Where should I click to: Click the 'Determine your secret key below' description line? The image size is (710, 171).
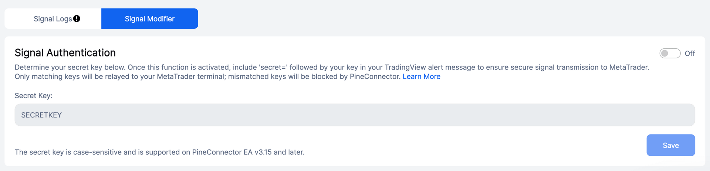[x=332, y=67]
